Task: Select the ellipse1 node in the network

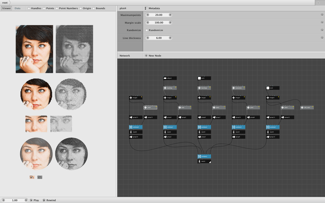Action: pyautogui.click(x=170, y=78)
